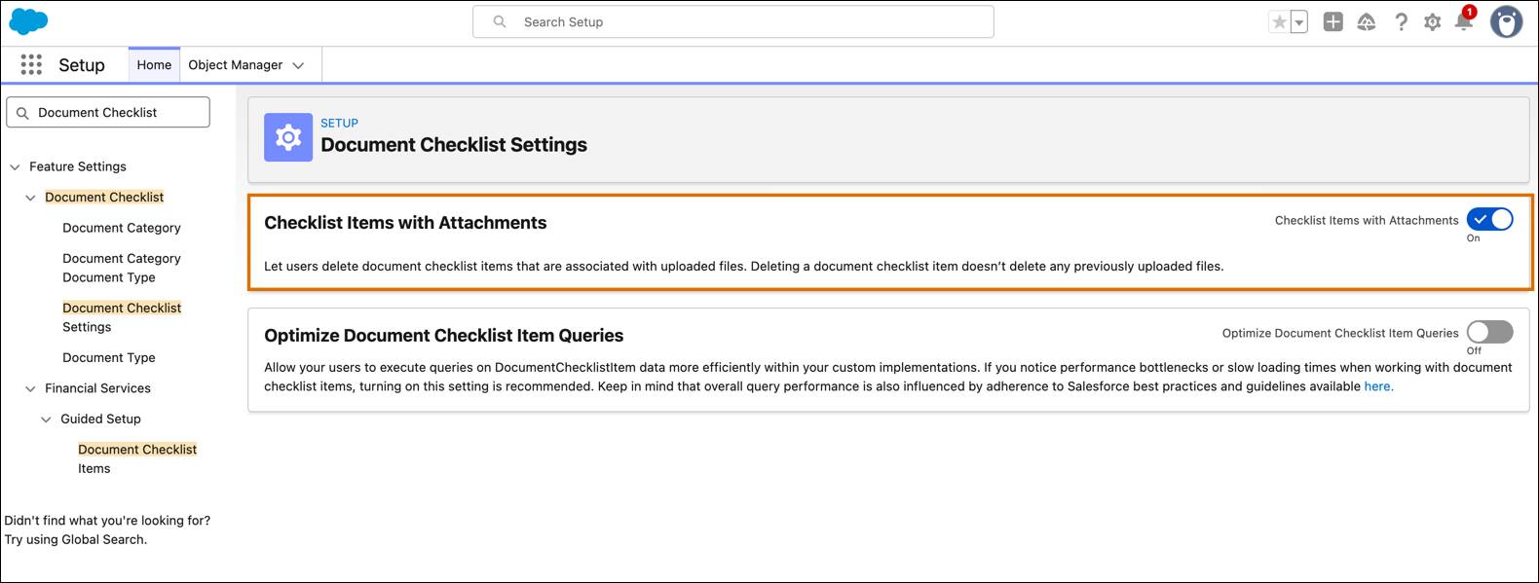Click the Setup app name label
The width and height of the screenshot is (1539, 583).
tap(82, 65)
